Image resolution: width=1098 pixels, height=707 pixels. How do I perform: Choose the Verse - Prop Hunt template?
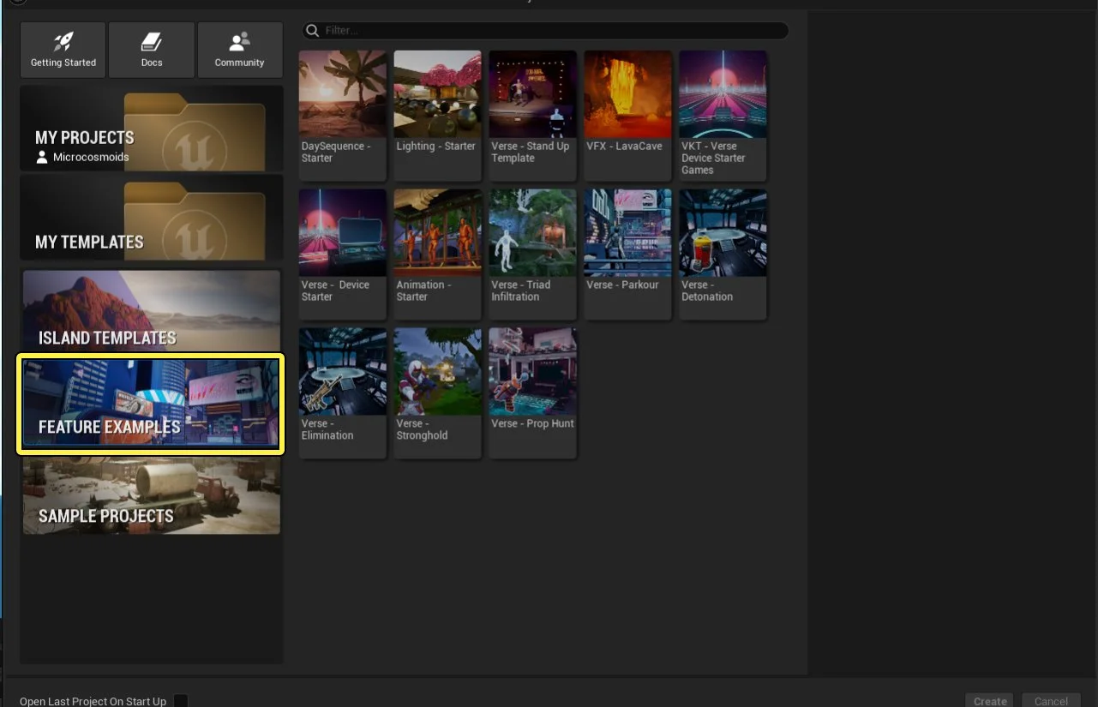pos(532,392)
